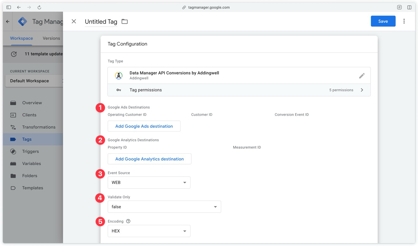Click the Clients sidebar icon
This screenshot has width=418, height=246.
[13, 115]
